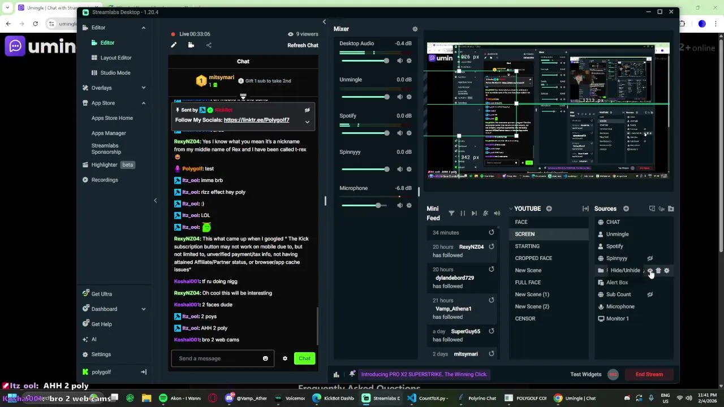The image size is (724, 407).
Task: Click Refresh Chat
Action: [303, 45]
